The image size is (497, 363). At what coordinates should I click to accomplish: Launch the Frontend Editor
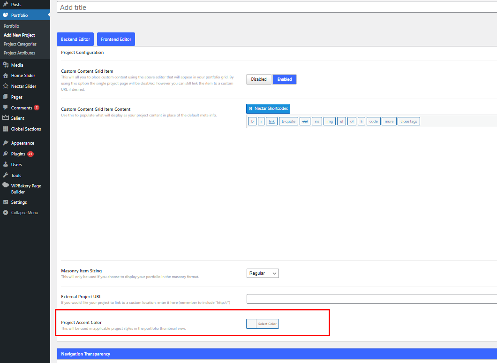point(116,39)
